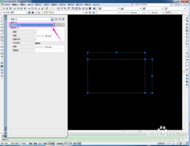Open the DesignCenter icon in standard toolbar
This screenshot has height=146, width=190.
click(x=76, y=8)
